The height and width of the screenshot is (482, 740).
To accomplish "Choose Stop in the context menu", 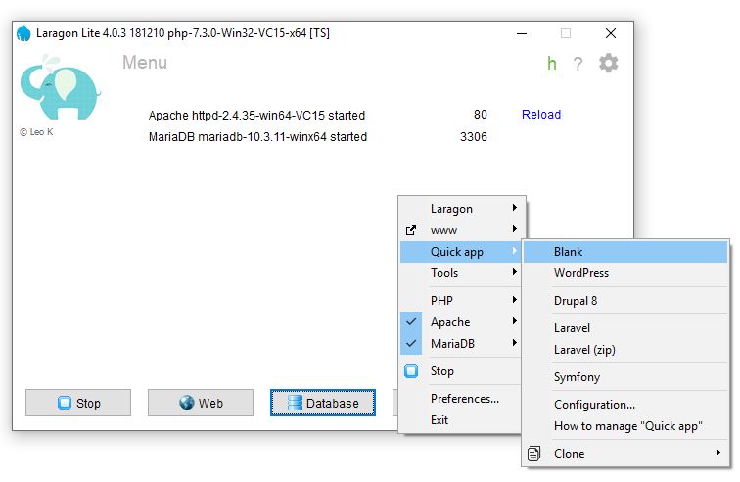I will [x=461, y=371].
